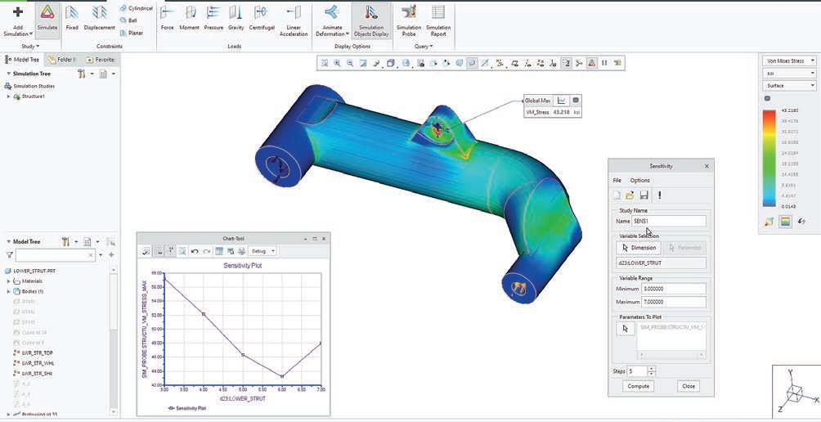821x422 pixels.
Task: Save the study in Sensitivity dialog
Action: 644,195
